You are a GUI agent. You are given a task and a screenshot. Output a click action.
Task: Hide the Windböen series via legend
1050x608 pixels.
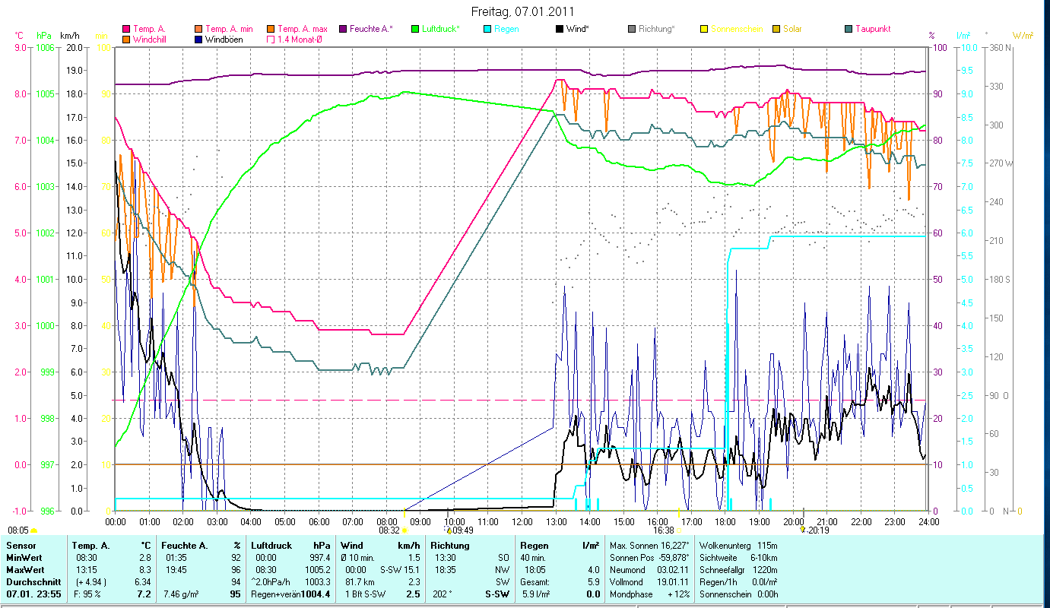(199, 39)
